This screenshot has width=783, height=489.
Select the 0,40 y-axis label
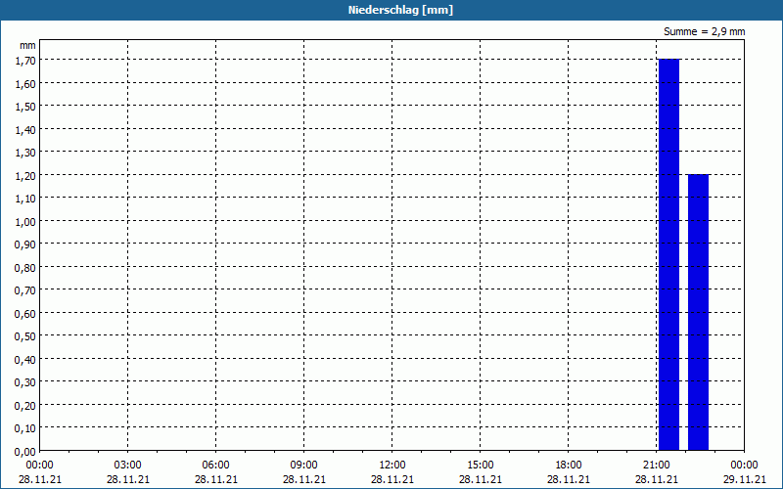[x=25, y=360]
